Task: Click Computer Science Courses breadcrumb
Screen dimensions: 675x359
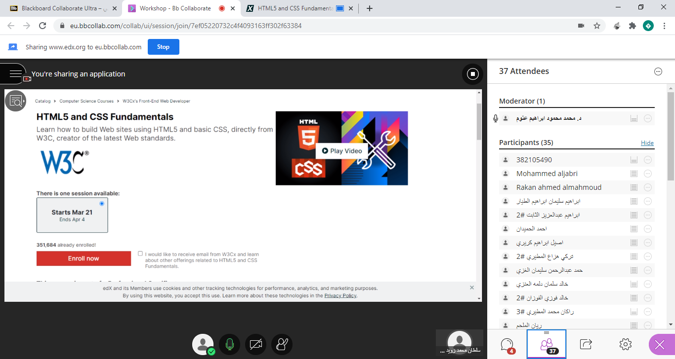Action: [86, 101]
